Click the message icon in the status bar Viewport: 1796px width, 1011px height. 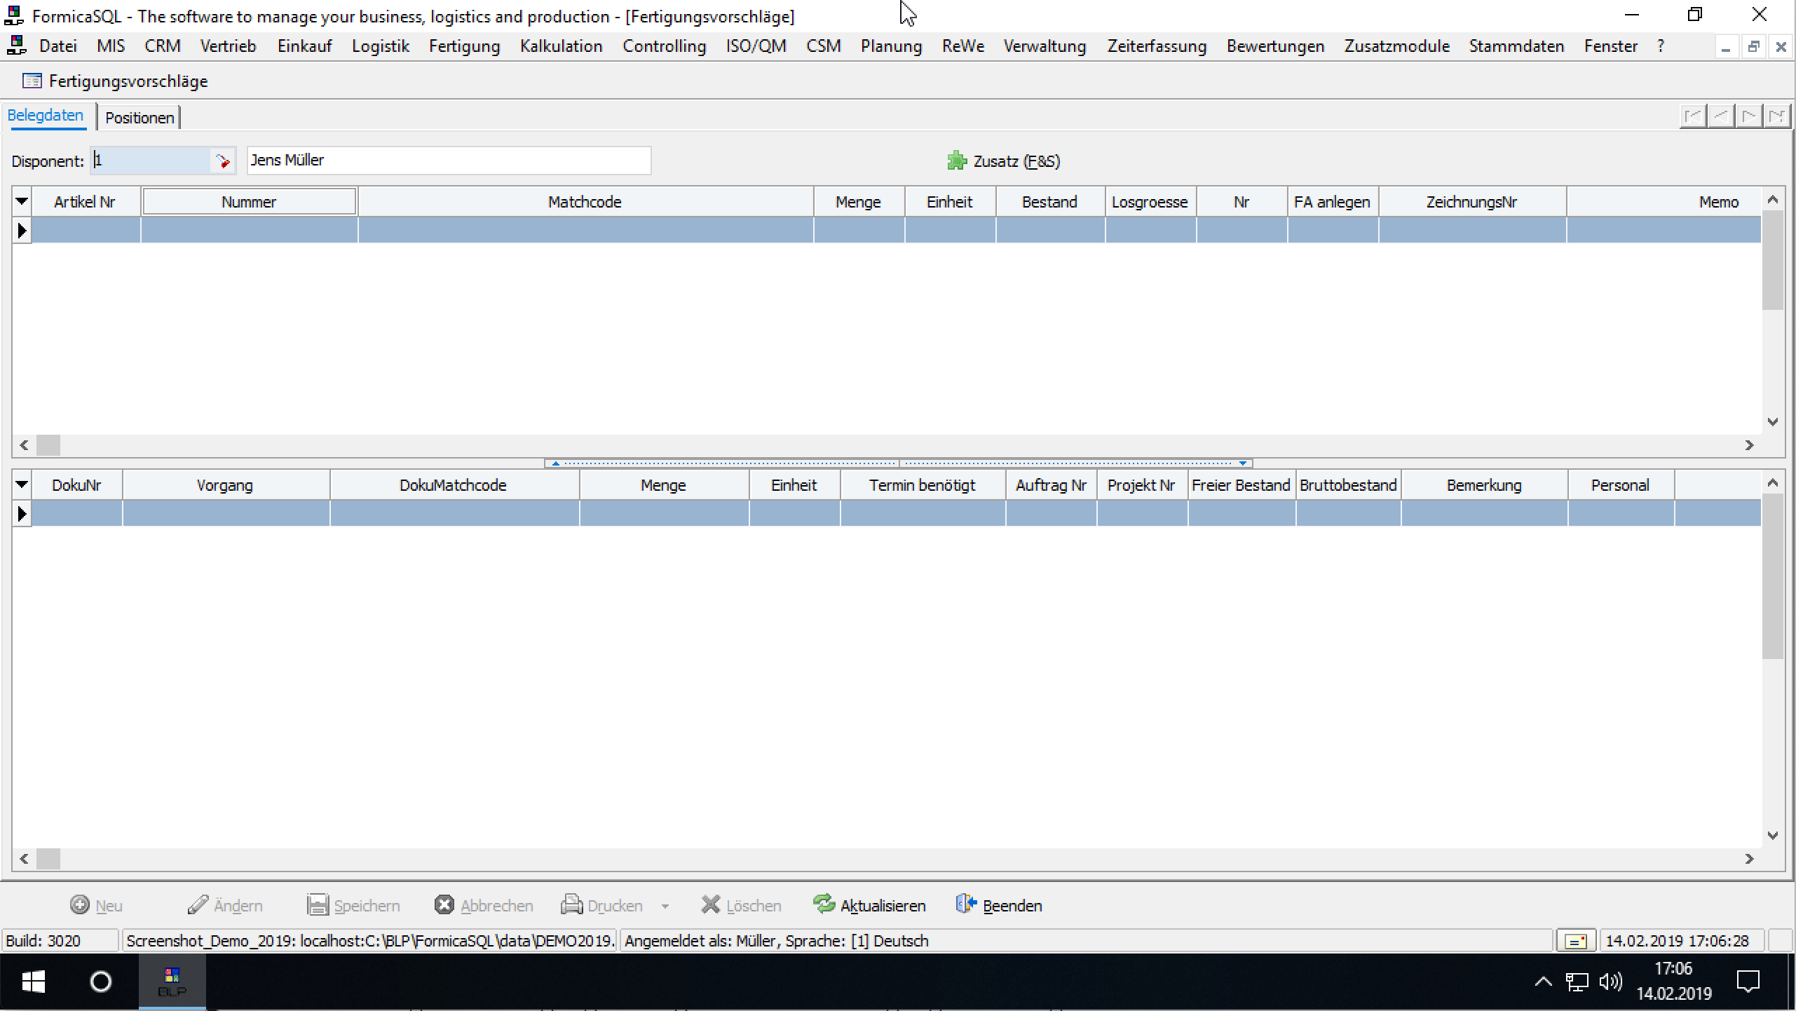[x=1576, y=941]
